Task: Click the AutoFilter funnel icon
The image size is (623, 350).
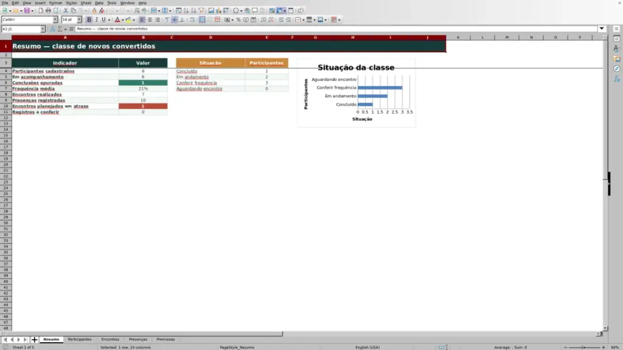Action: coord(201,11)
